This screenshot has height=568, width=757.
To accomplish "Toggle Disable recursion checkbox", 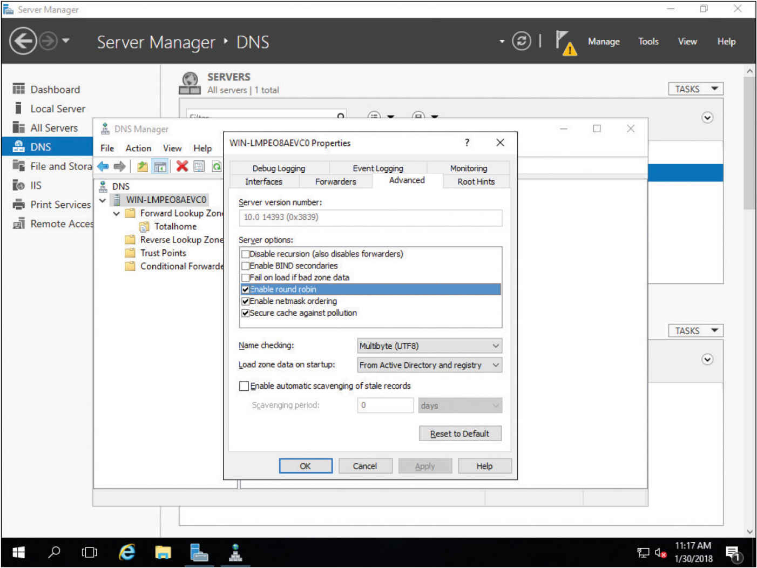I will (246, 254).
